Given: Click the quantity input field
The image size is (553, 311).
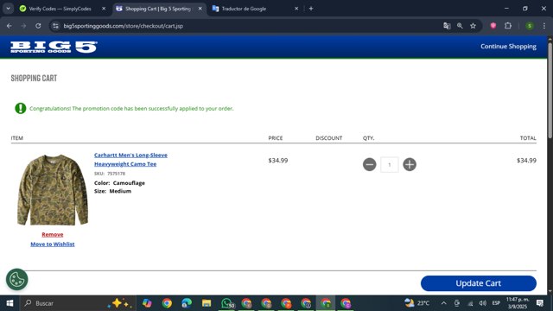Looking at the screenshot, I should coord(390,165).
